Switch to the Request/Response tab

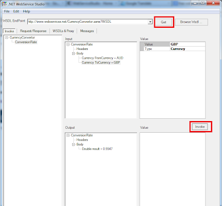pyautogui.click(x=33, y=31)
